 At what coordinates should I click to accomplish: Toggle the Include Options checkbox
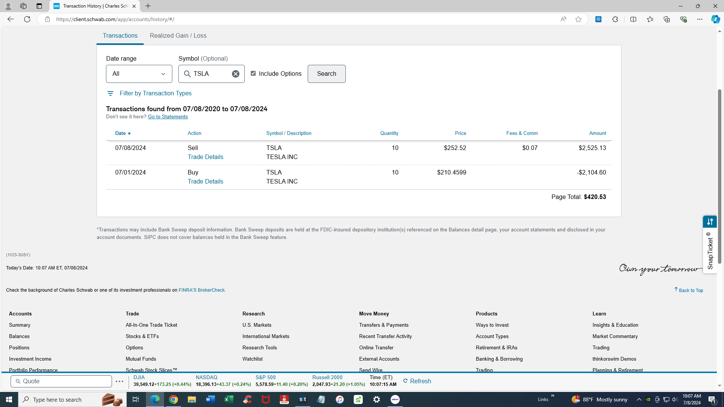click(x=253, y=73)
